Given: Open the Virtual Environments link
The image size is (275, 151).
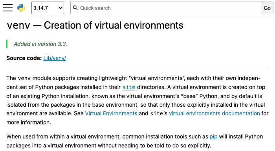Looking at the screenshot, I should (x=111, y=113).
